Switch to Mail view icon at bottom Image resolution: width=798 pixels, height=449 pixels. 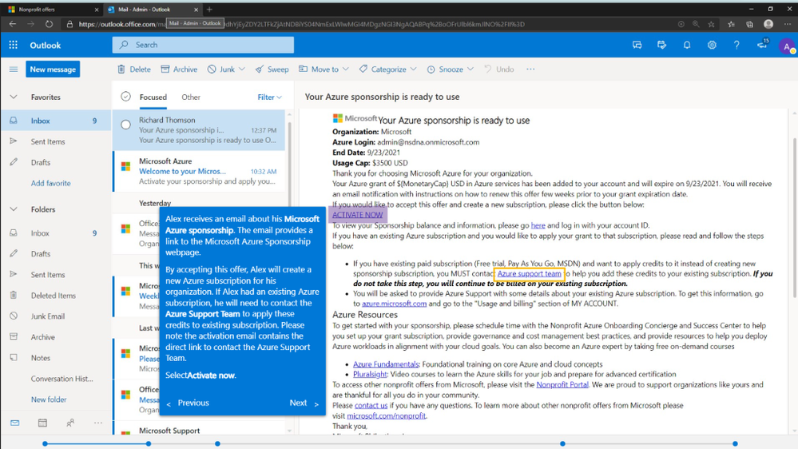pos(14,423)
